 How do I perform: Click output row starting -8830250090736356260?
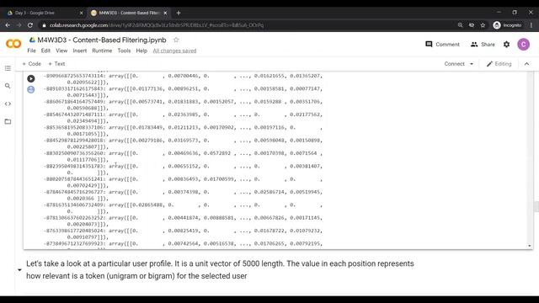click(183, 157)
